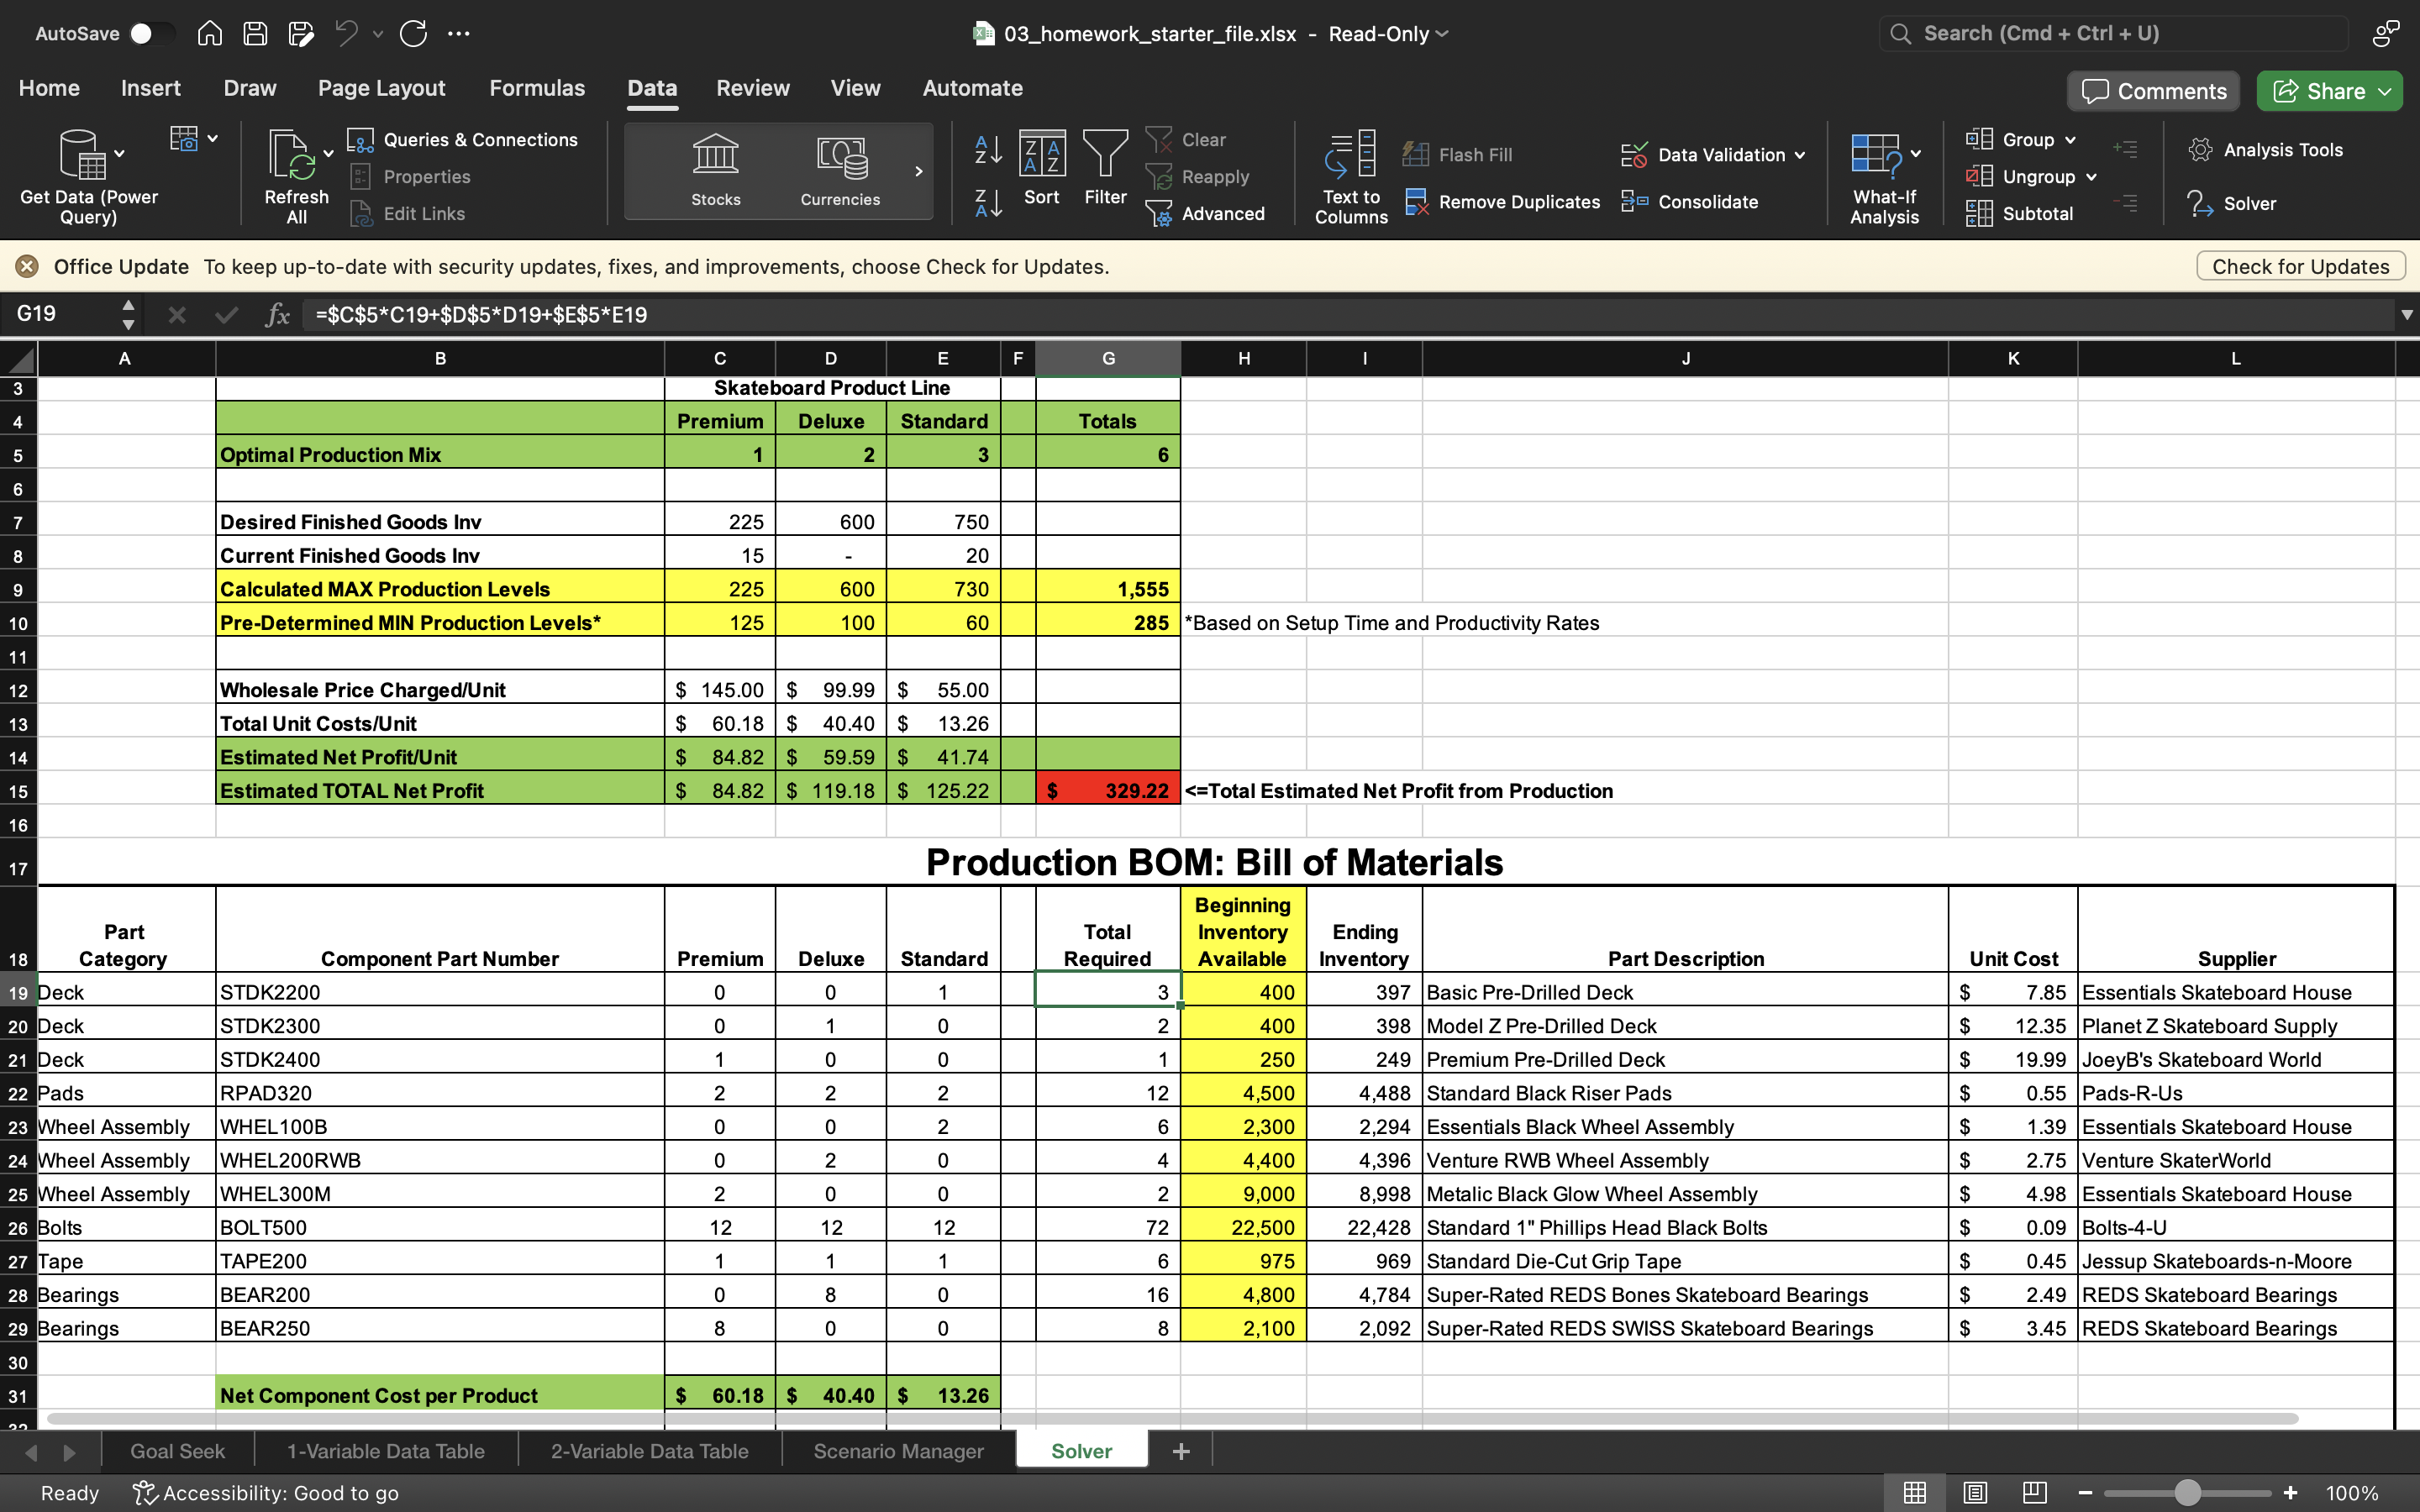2420x1512 pixels.
Task: Expand the Data Validation dropdown
Action: (1800, 155)
